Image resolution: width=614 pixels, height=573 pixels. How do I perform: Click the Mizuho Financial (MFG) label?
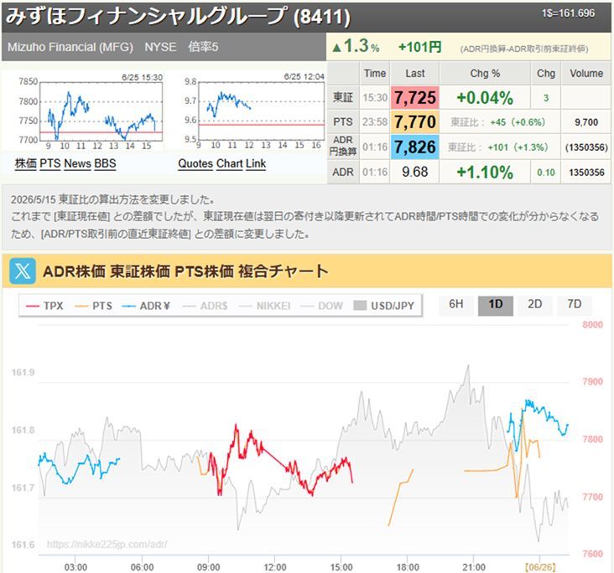[x=70, y=47]
